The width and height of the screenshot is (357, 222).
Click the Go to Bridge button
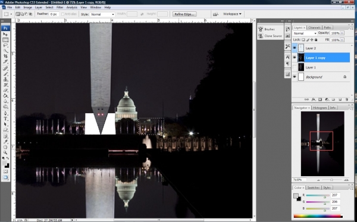(215, 14)
